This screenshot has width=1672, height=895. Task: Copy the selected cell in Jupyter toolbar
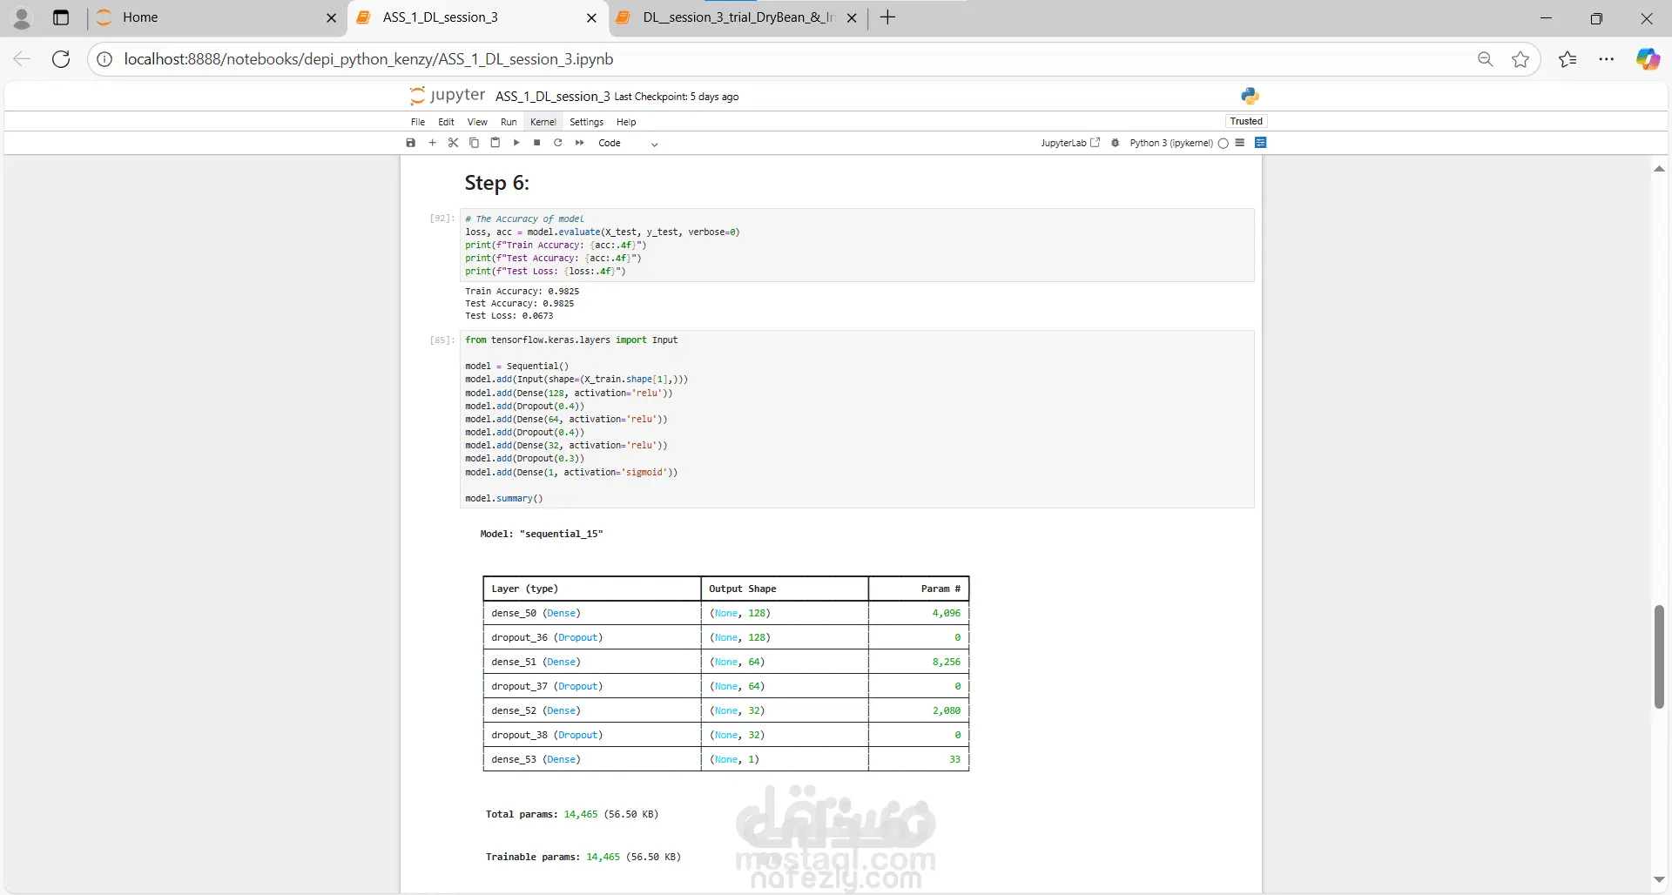(474, 143)
